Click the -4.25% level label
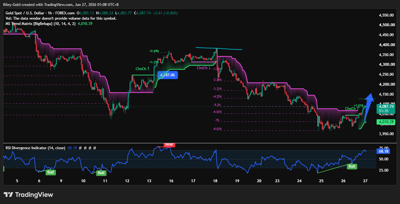400x204 pixels. (x=217, y=96)
